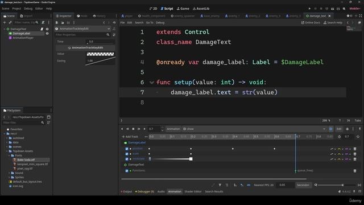The width and height of the screenshot is (364, 205).
Task: Toggle modulate track enabled checkbox
Action: 127,159
